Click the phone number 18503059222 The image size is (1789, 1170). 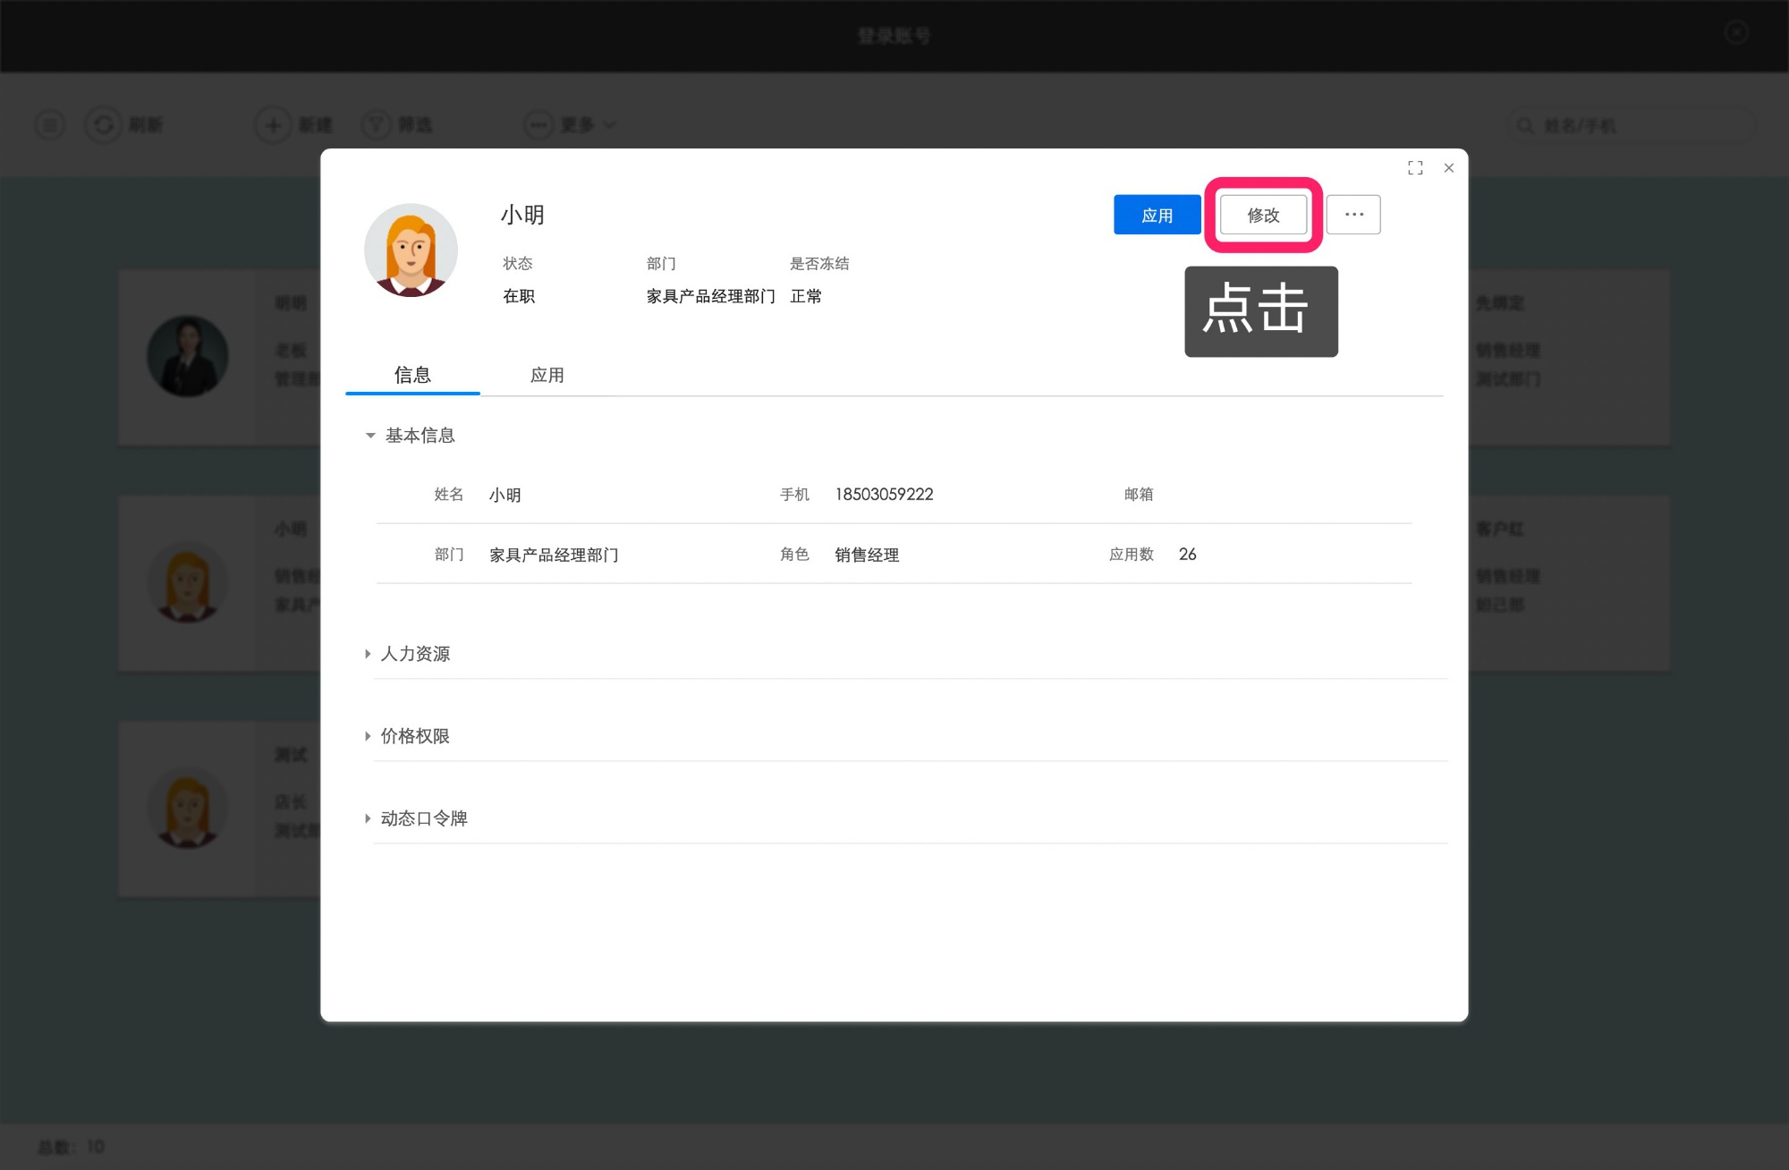coord(884,495)
